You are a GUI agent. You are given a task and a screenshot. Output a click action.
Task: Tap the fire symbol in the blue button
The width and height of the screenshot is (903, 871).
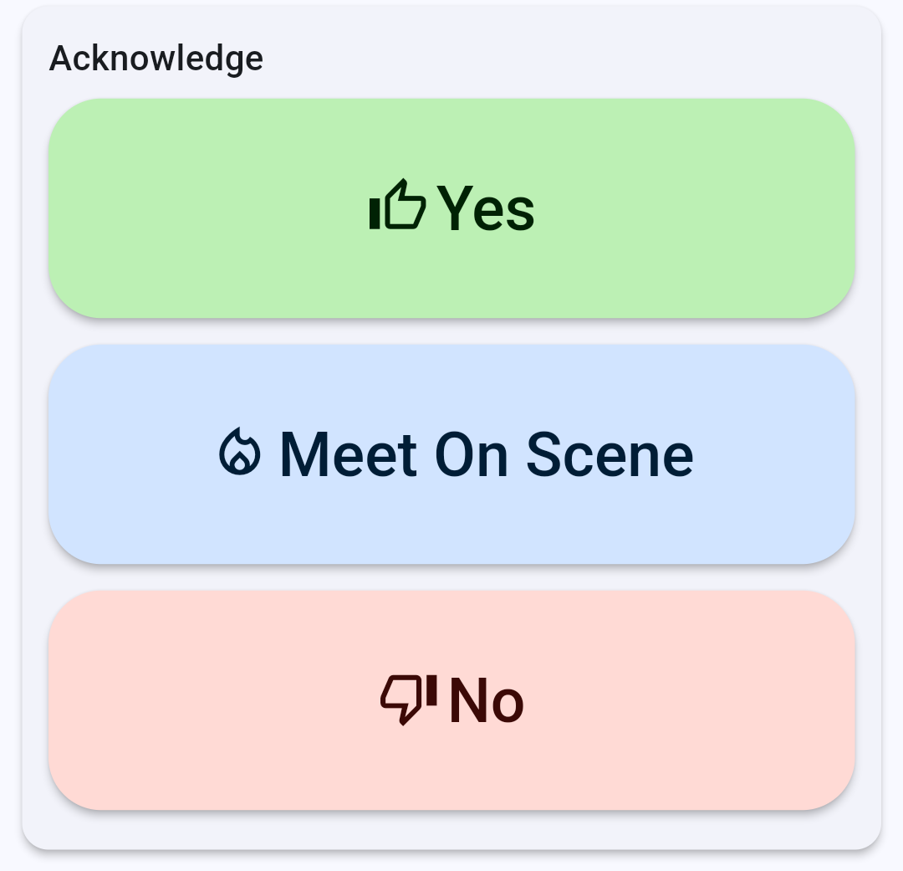pyautogui.click(x=240, y=453)
